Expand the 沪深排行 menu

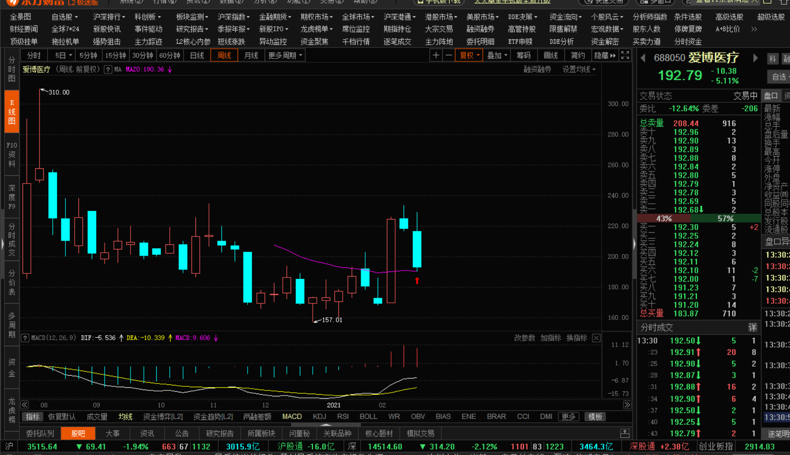tap(109, 17)
